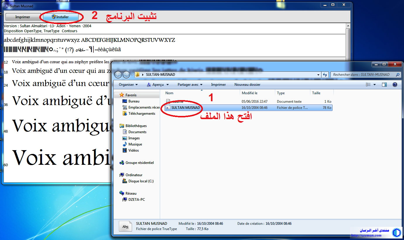Click the search field for SULTAN-MUSNAD
Screen dimensions: 404x240
point(362,75)
